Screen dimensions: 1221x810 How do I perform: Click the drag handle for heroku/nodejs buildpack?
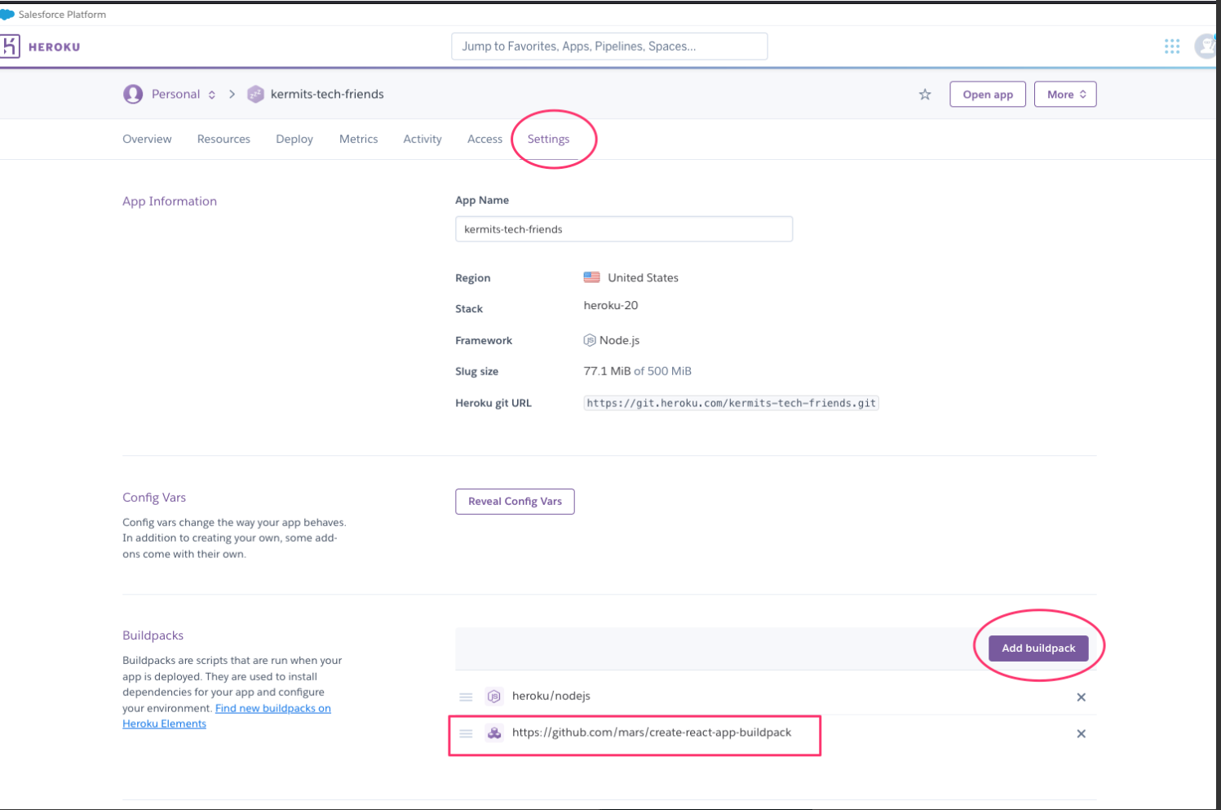(x=466, y=697)
